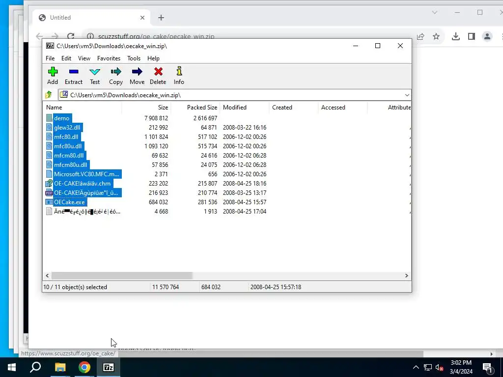Click the 7-Zip taskbar icon
This screenshot has width=503, height=377.
point(109,367)
